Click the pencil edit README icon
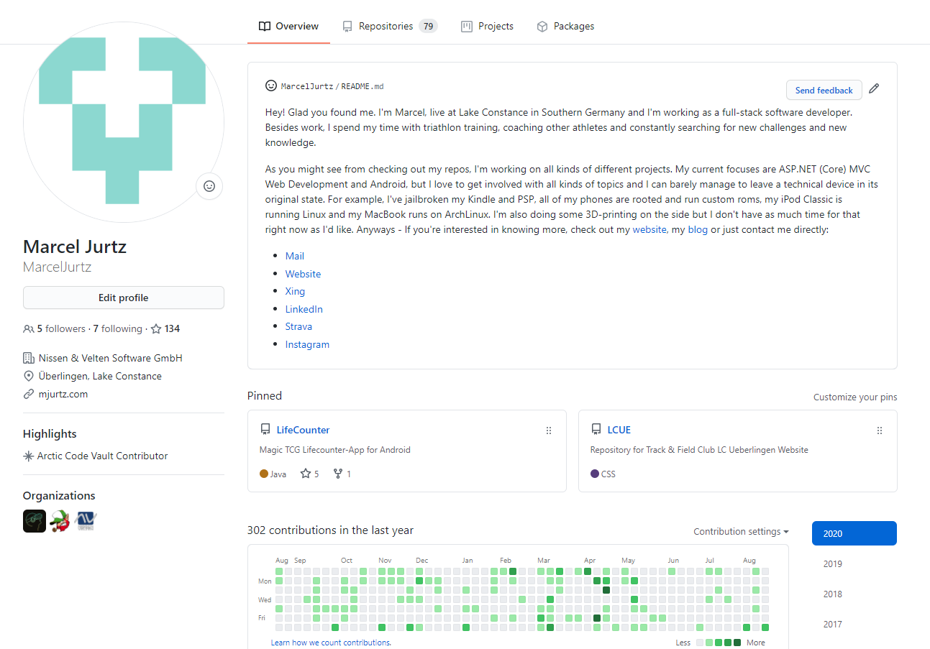This screenshot has height=649, width=930. 874,88
